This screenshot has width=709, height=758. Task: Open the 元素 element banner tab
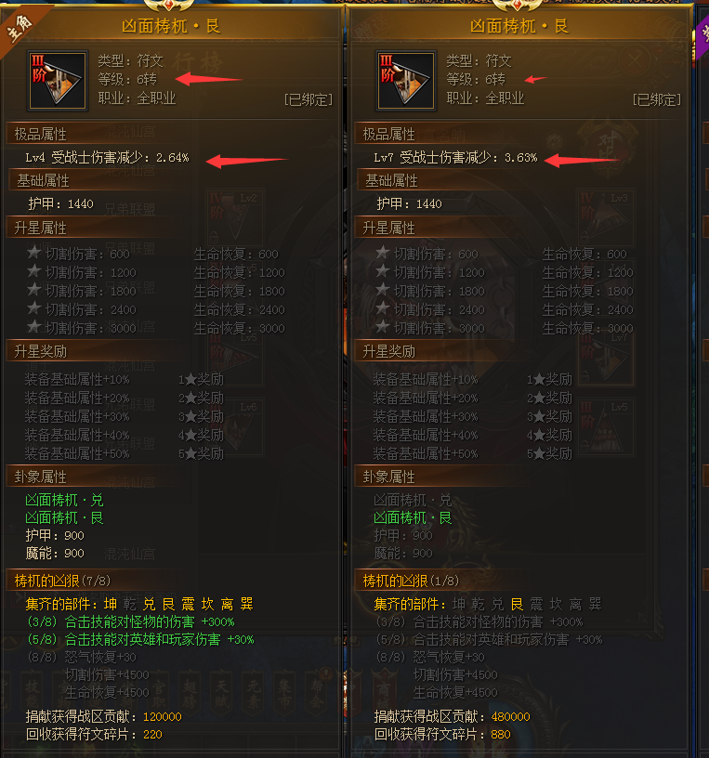(x=254, y=694)
